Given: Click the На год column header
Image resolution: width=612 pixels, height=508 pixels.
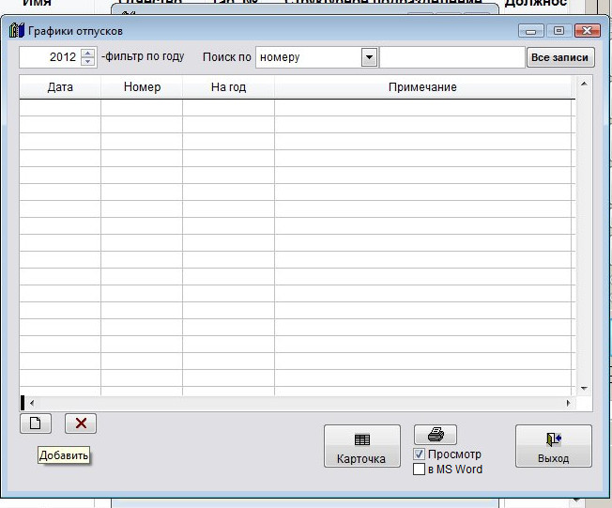Looking at the screenshot, I should tap(228, 86).
